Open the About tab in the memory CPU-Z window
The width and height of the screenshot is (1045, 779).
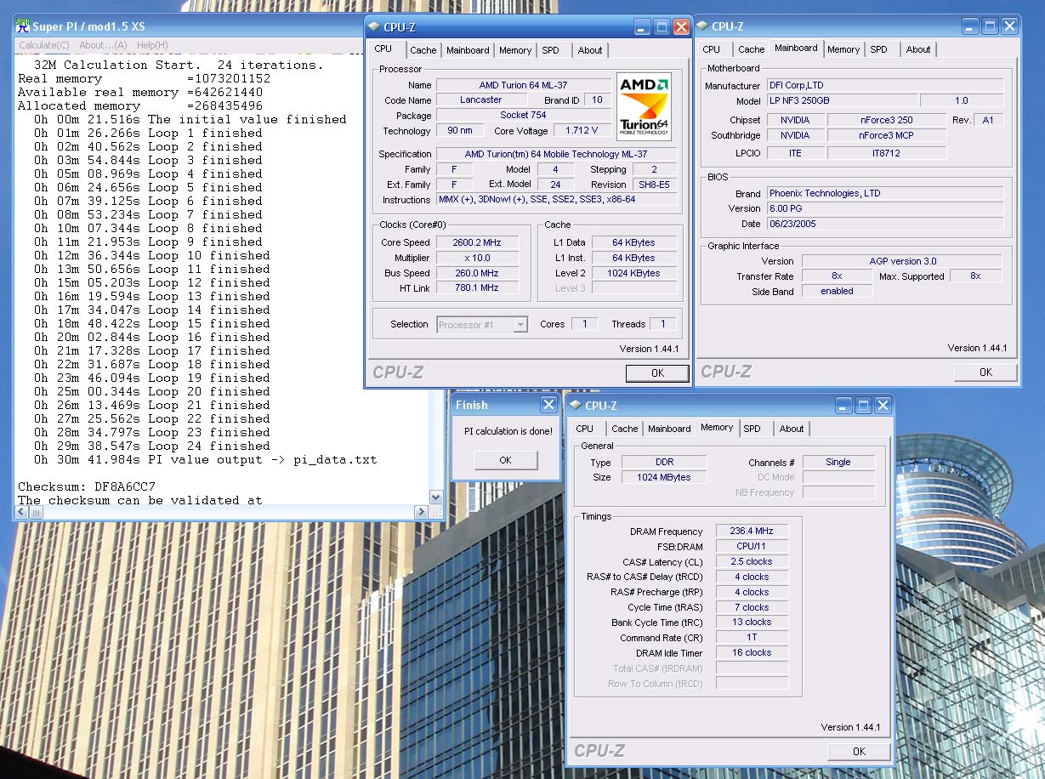[792, 429]
